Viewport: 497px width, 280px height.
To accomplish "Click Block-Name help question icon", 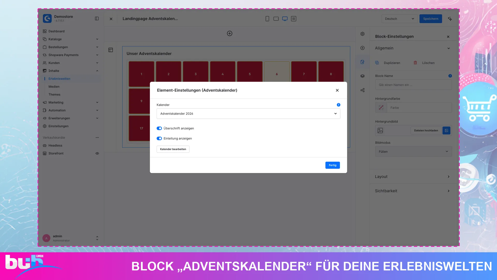I will pyautogui.click(x=450, y=76).
